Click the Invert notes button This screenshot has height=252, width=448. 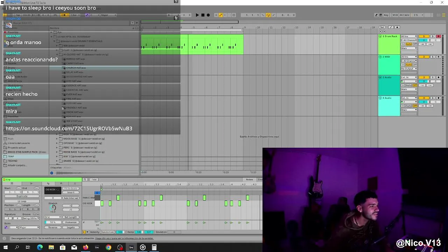pos(71,192)
